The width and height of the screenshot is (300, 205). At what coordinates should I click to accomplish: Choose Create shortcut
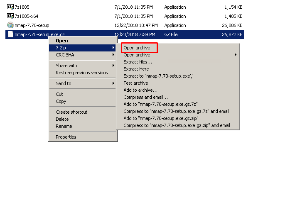pyautogui.click(x=83, y=112)
